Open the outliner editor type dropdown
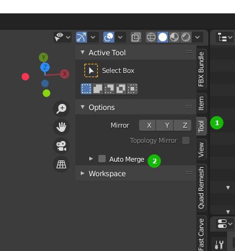This screenshot has width=235, height=251. [x=225, y=38]
